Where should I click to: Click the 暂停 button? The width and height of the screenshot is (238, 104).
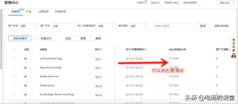[83, 38]
